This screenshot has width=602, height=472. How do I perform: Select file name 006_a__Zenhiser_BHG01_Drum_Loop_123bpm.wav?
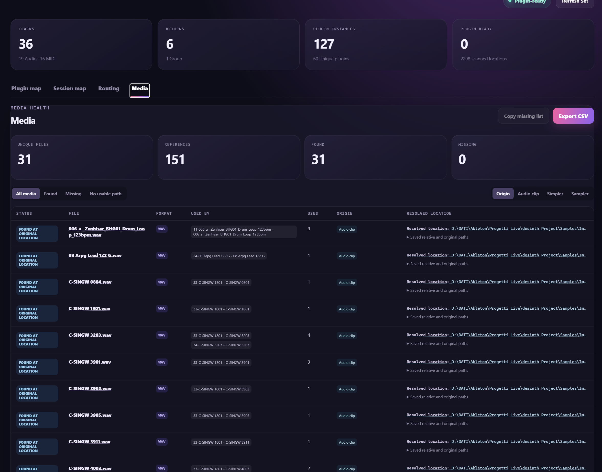tap(107, 232)
